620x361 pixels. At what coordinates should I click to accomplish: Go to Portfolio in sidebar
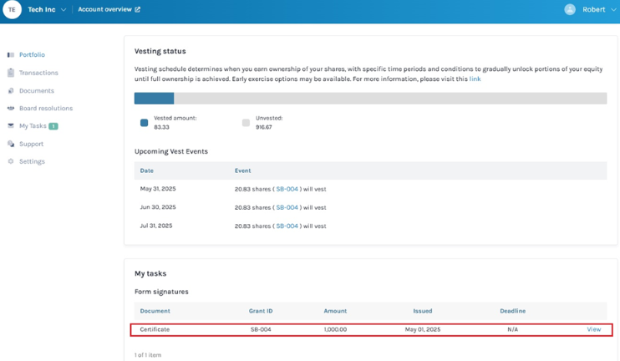(32, 54)
